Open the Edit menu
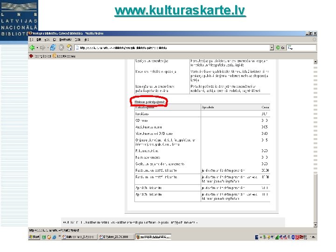336x252 pixels. (39, 40)
